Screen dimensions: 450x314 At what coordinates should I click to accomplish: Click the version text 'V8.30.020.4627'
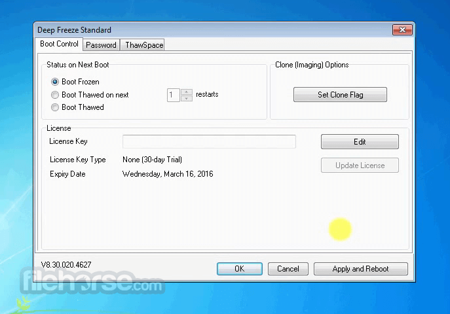click(x=66, y=265)
